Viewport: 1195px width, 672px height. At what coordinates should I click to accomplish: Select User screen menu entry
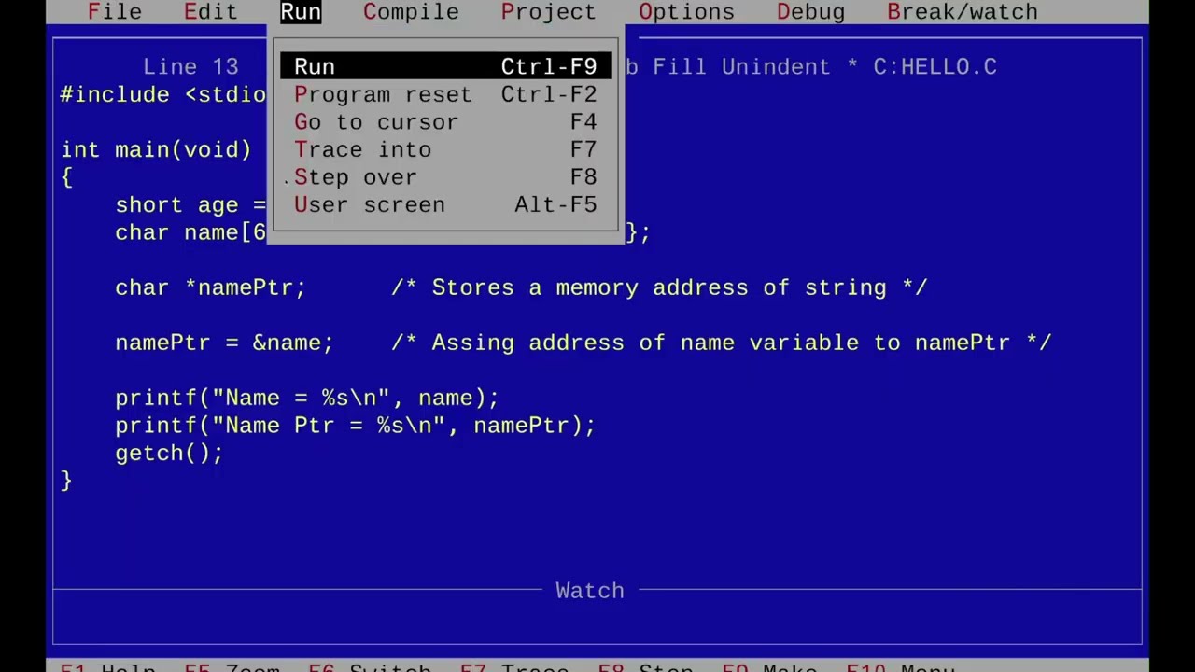[x=445, y=204]
